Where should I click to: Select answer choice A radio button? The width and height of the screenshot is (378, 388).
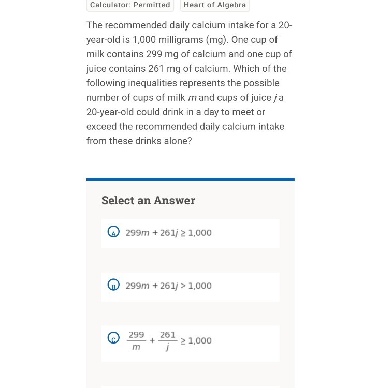click(x=113, y=233)
